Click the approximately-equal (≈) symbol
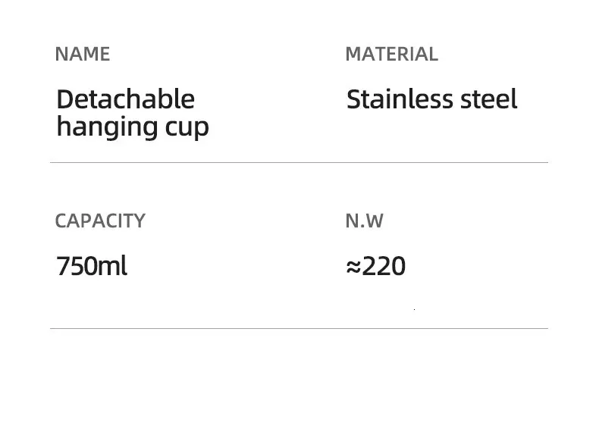 pyautogui.click(x=353, y=267)
